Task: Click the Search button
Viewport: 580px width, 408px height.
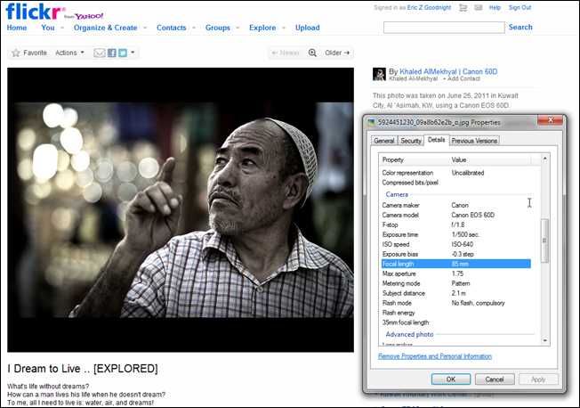Action: pyautogui.click(x=520, y=27)
